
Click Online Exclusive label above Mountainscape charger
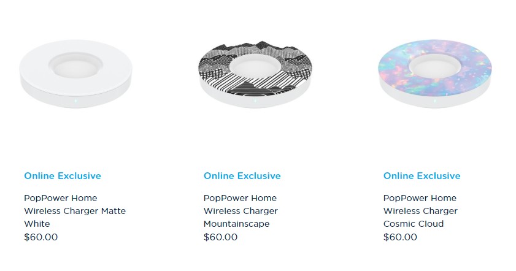click(242, 176)
